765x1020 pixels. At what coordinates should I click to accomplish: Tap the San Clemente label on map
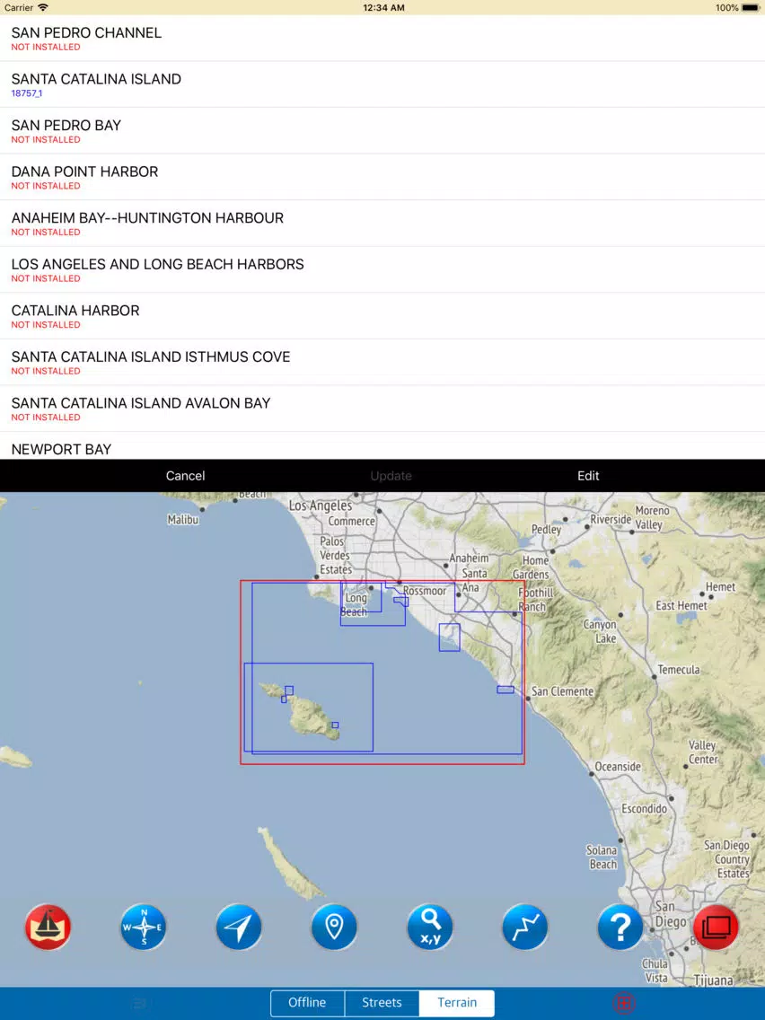[563, 691]
